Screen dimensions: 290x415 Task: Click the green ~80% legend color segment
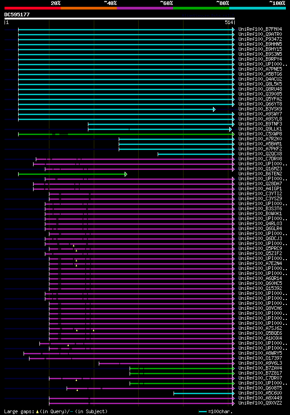pyautogui.click(x=201, y=8)
